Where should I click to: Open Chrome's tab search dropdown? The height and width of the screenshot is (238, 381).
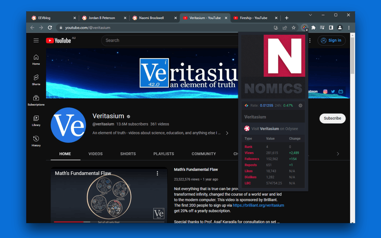pyautogui.click(x=311, y=15)
